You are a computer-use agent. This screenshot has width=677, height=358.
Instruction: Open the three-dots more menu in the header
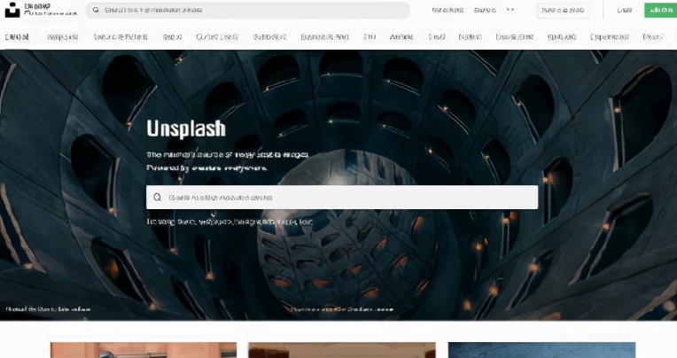point(510,10)
